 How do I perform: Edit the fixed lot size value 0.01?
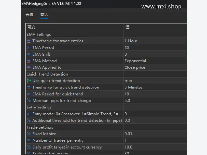pos(128,134)
